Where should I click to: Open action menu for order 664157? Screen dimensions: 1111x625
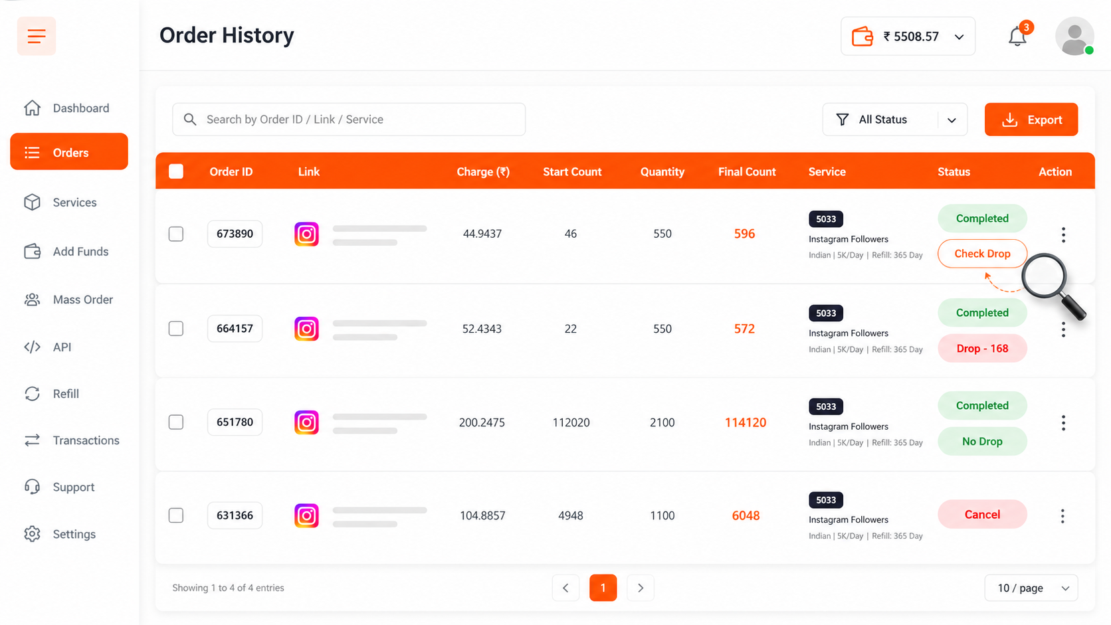[x=1063, y=329]
